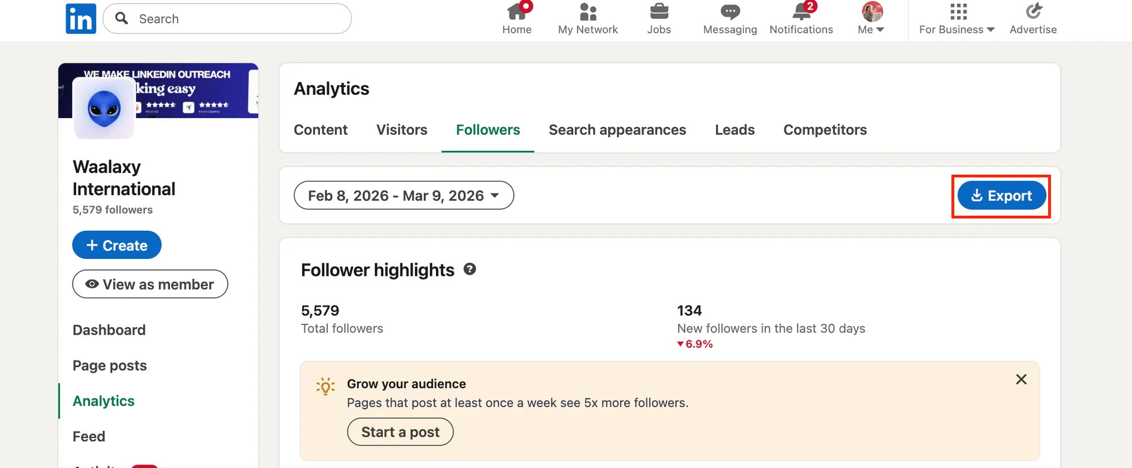Click the 'Waalaxy International' page name
The width and height of the screenshot is (1132, 468).
124,177
